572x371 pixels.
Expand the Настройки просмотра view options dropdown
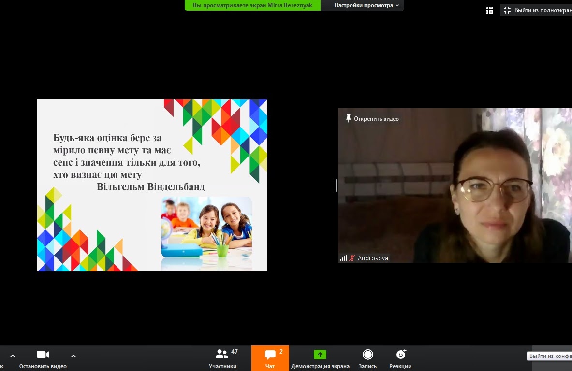(367, 5)
